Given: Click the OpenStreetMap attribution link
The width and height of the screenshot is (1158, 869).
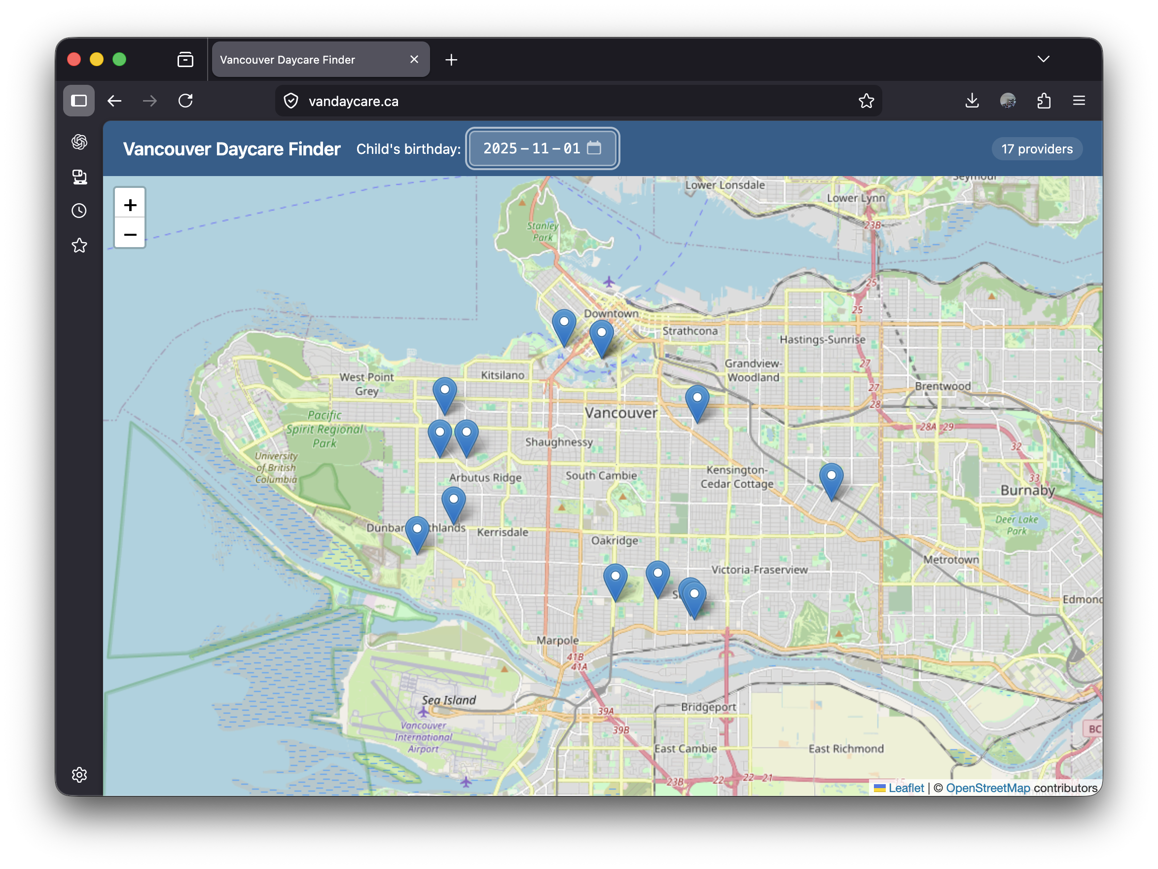Looking at the screenshot, I should click(988, 788).
